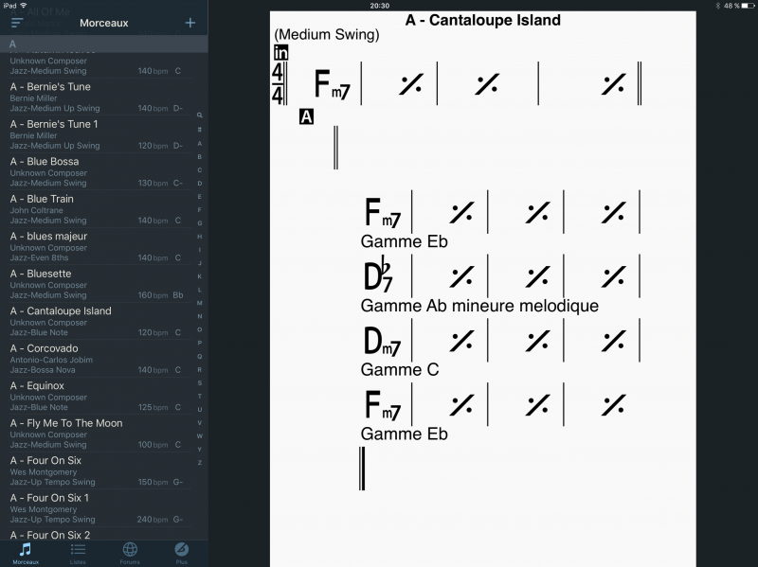Tap the Dm7 chord in the chart
Screen dimensions: 758x567
(x=382, y=341)
